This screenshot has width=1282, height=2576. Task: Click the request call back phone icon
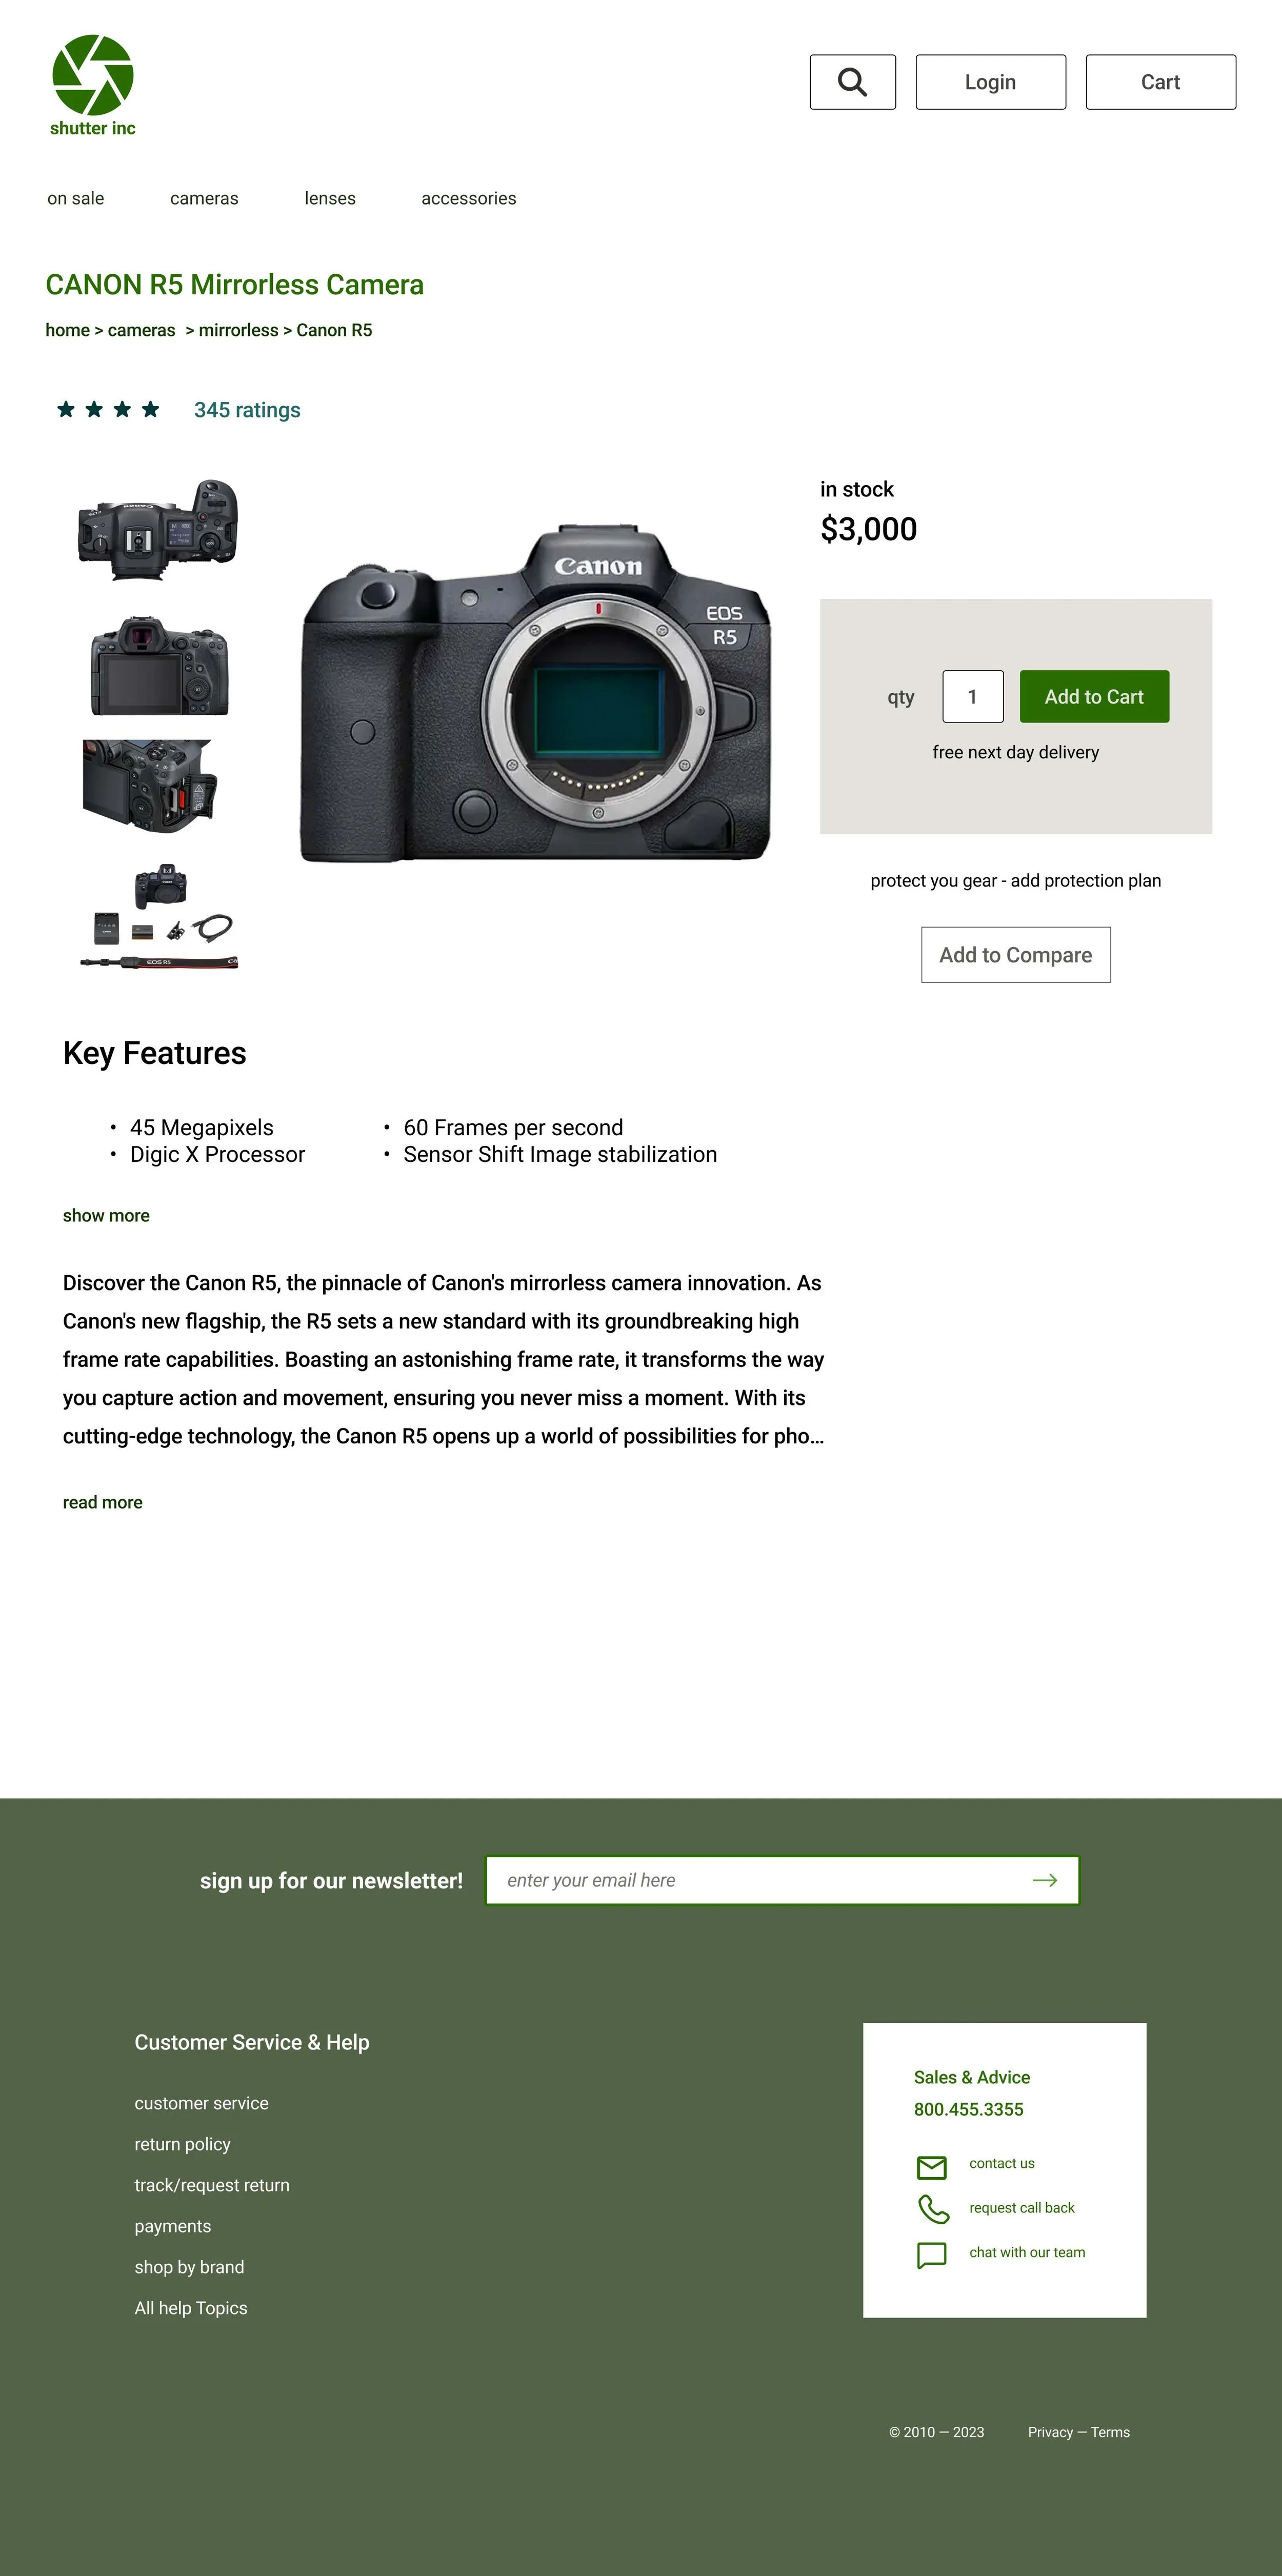933,2209
